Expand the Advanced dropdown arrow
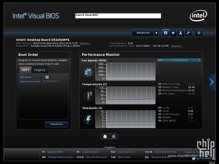Image resolution: width=219 pixels, height=164 pixels. click(x=156, y=33)
